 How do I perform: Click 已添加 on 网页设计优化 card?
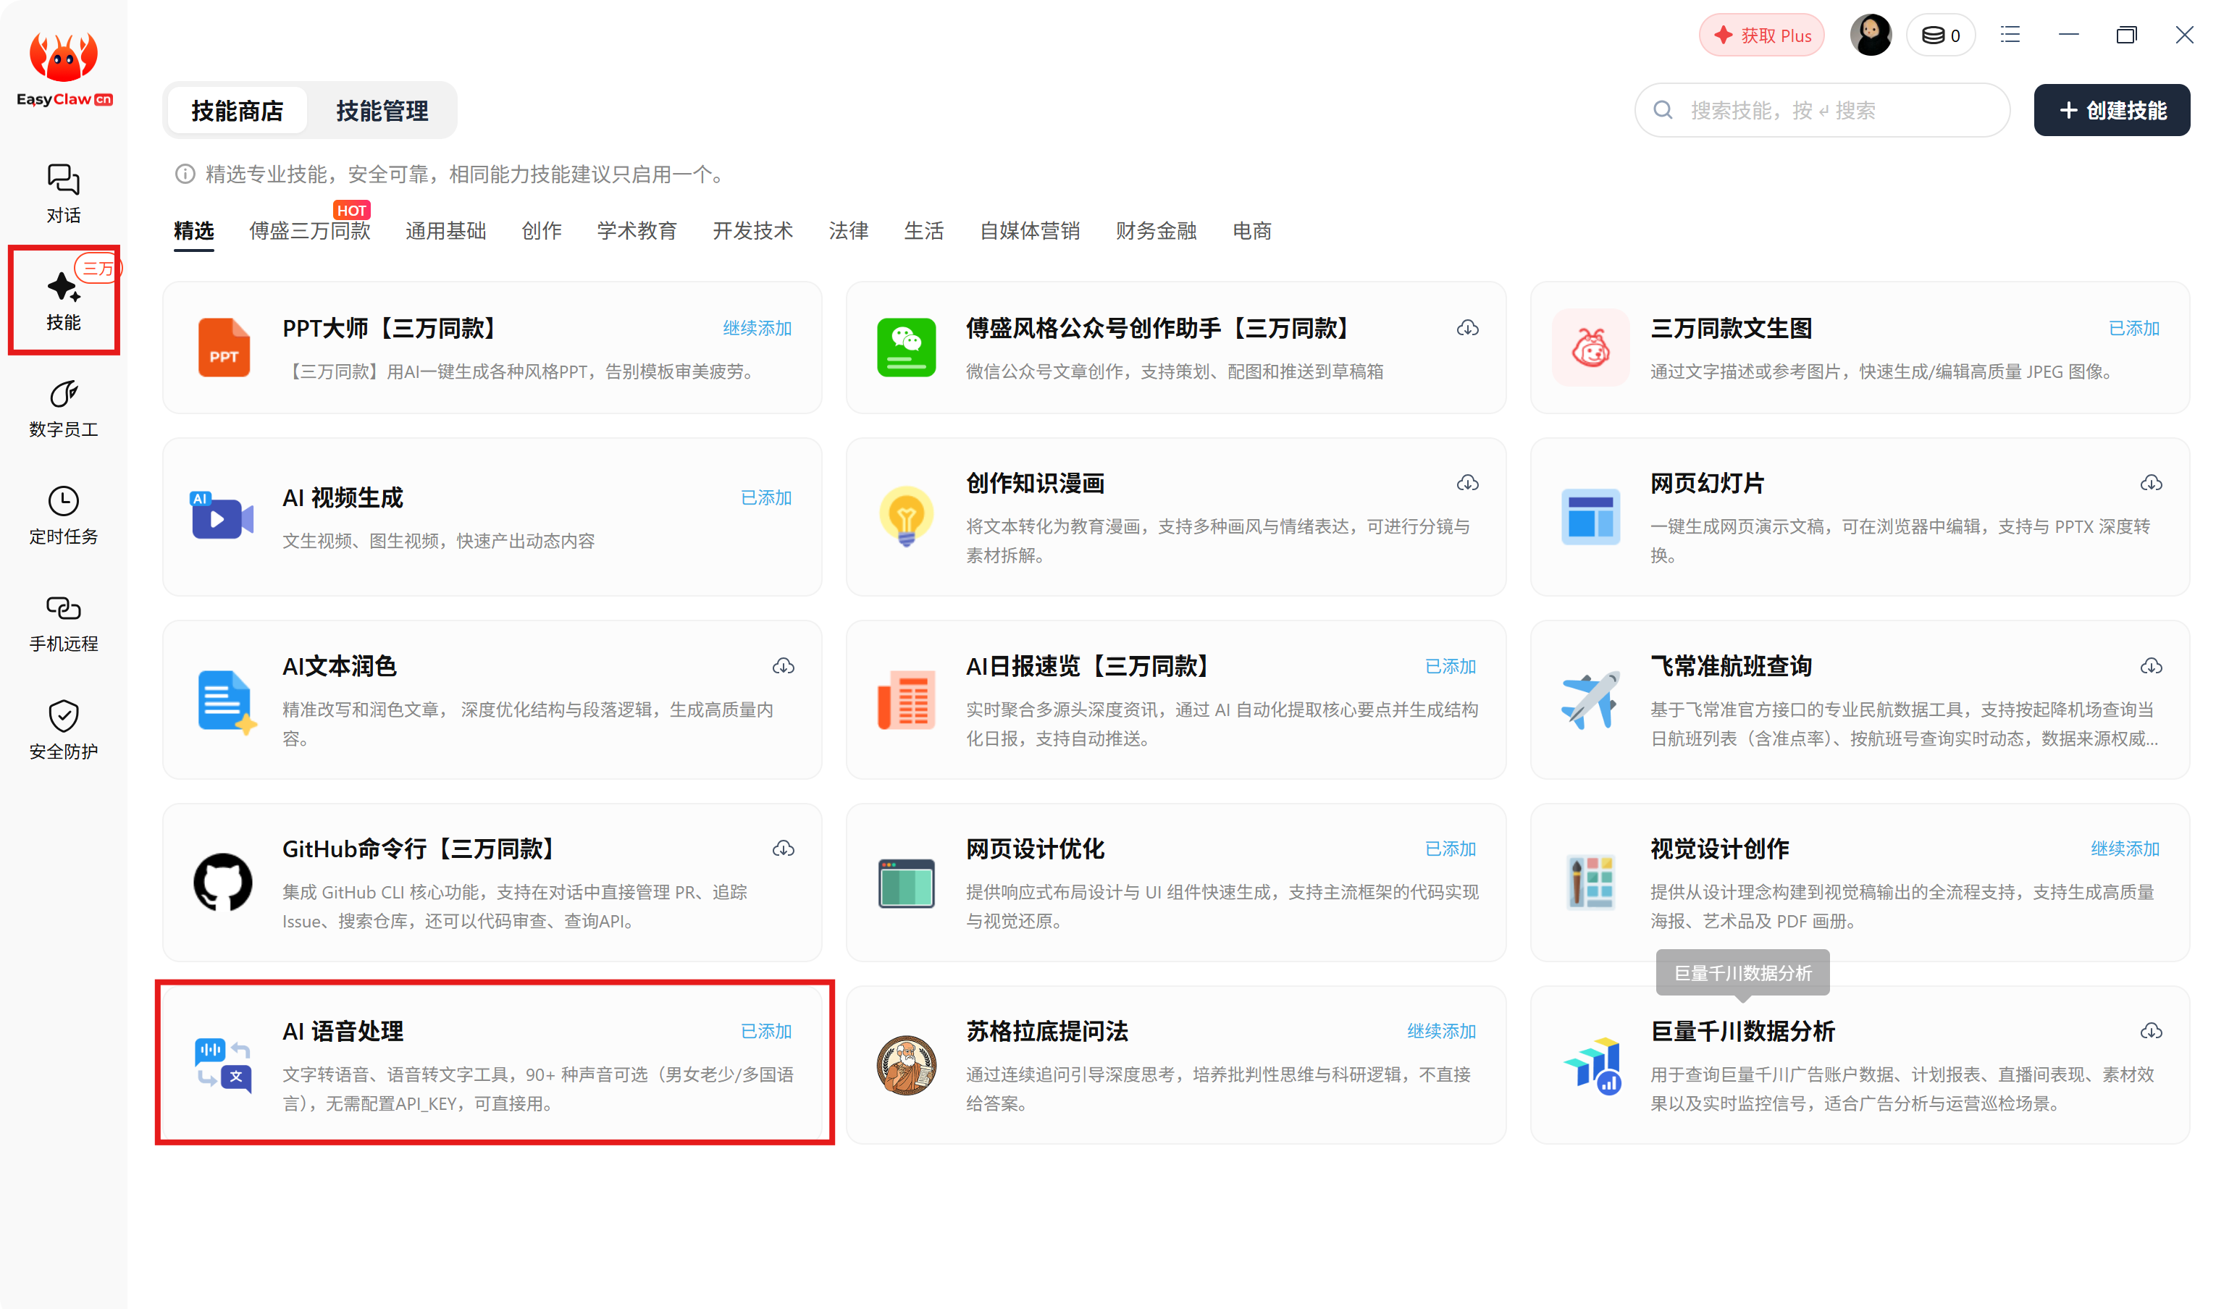[1451, 849]
